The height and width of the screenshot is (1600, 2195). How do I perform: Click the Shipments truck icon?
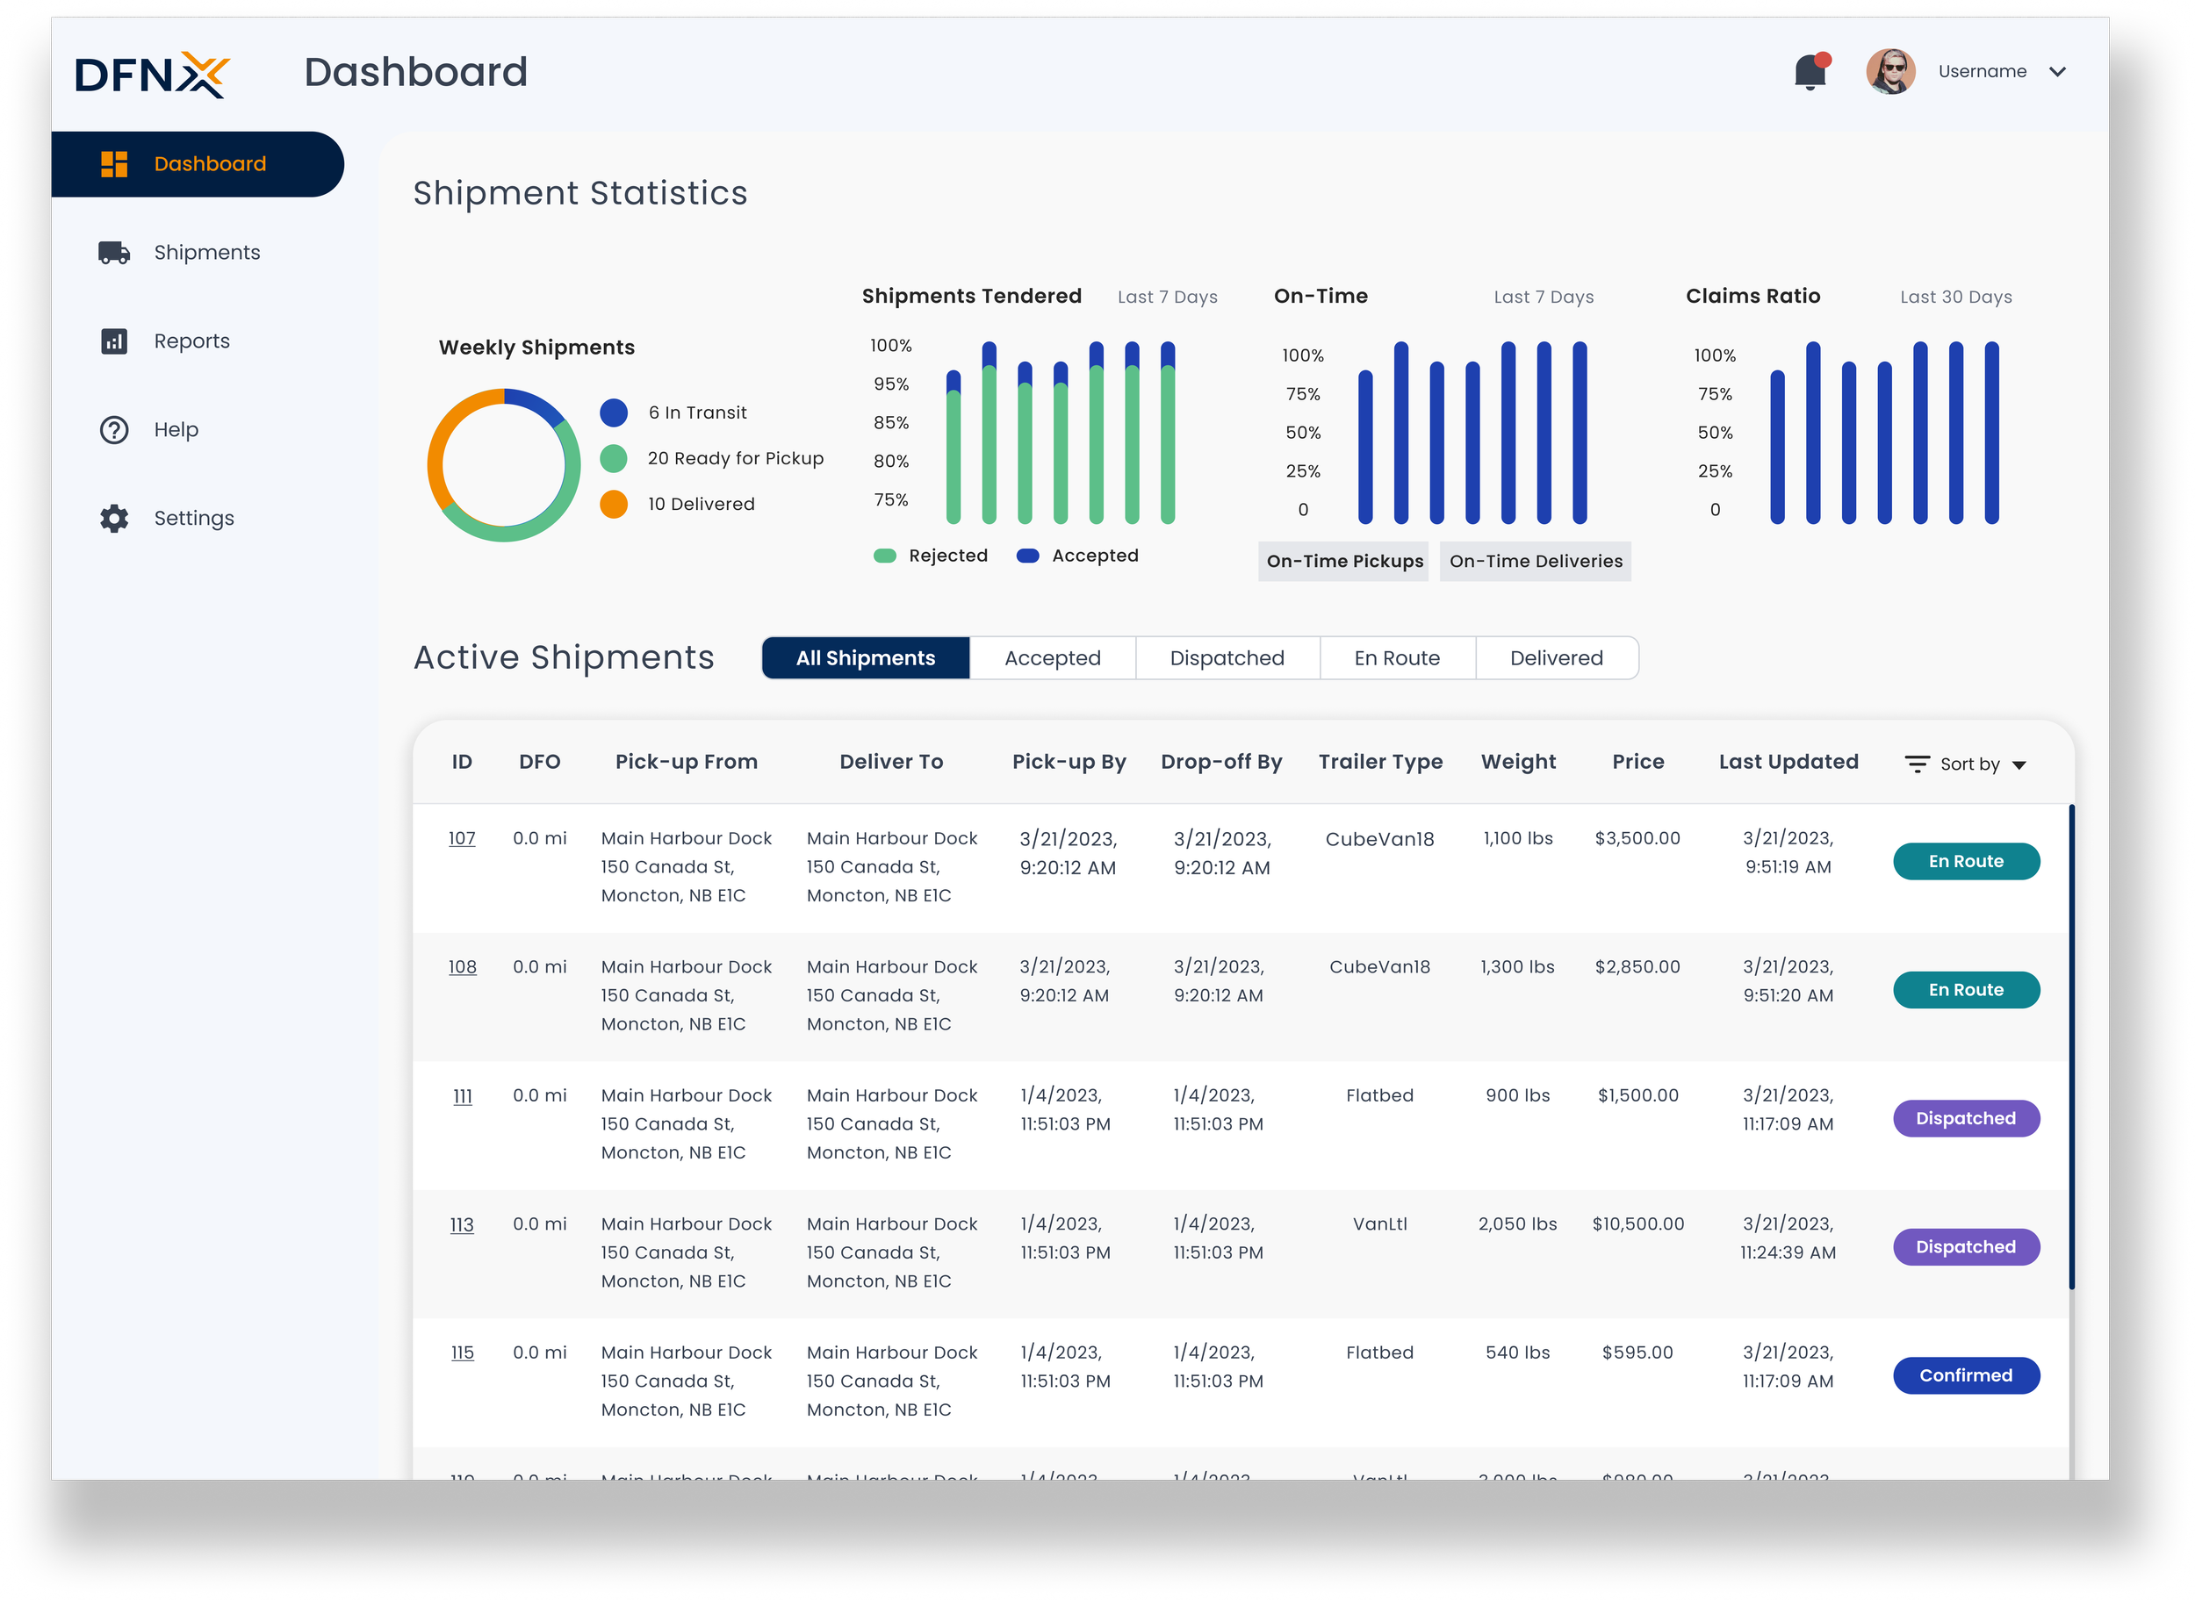114,253
